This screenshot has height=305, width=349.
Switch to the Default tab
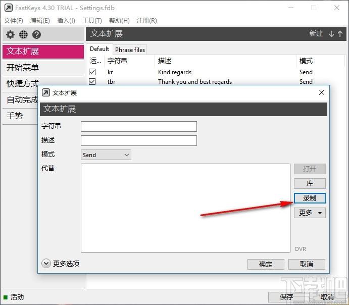pyautogui.click(x=99, y=49)
